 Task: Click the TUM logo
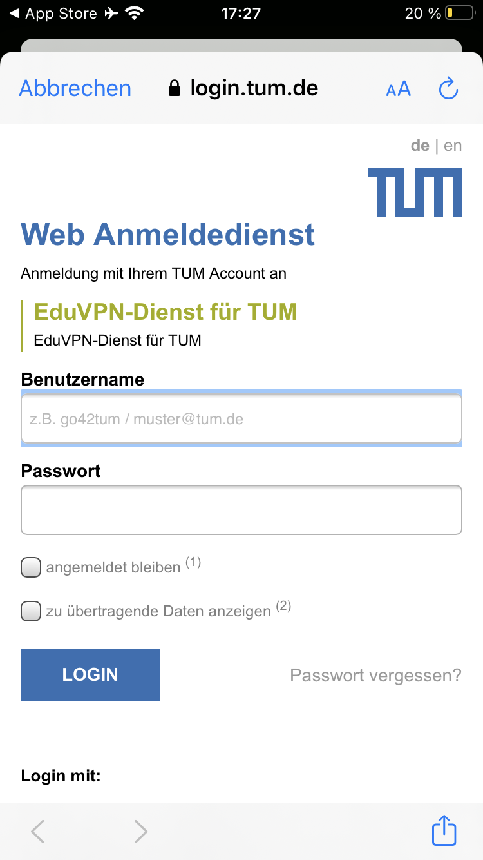[415, 192]
